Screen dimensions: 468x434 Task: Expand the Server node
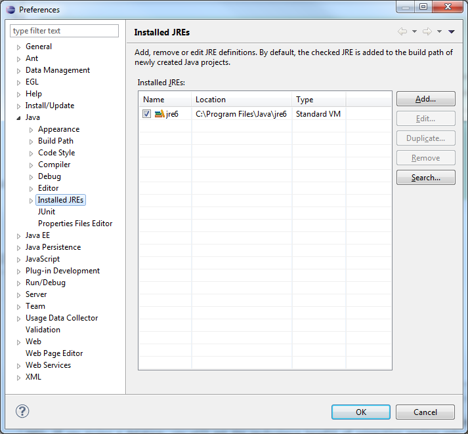(x=18, y=295)
